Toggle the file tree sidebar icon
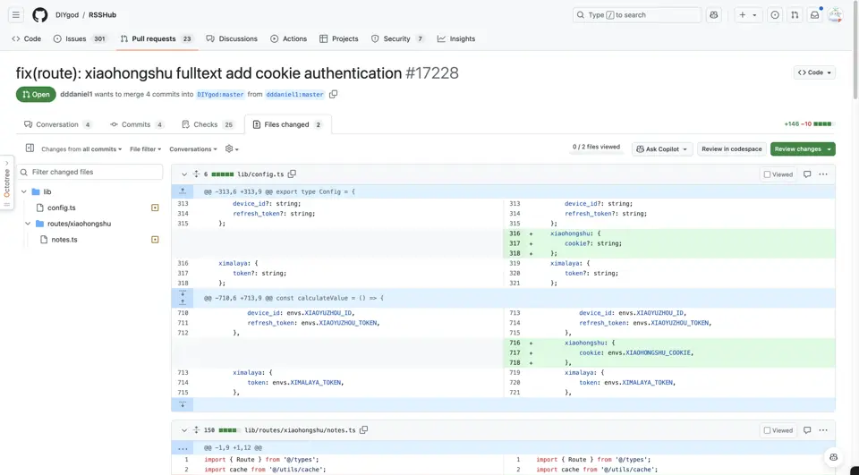Viewport: 859px width, 475px height. (x=30, y=148)
